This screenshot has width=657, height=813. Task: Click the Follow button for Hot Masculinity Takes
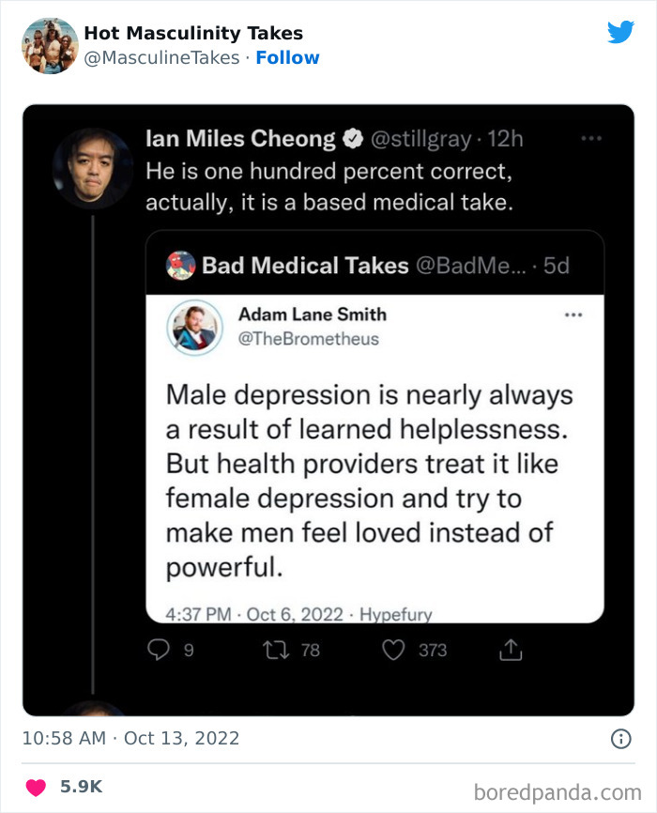click(288, 57)
